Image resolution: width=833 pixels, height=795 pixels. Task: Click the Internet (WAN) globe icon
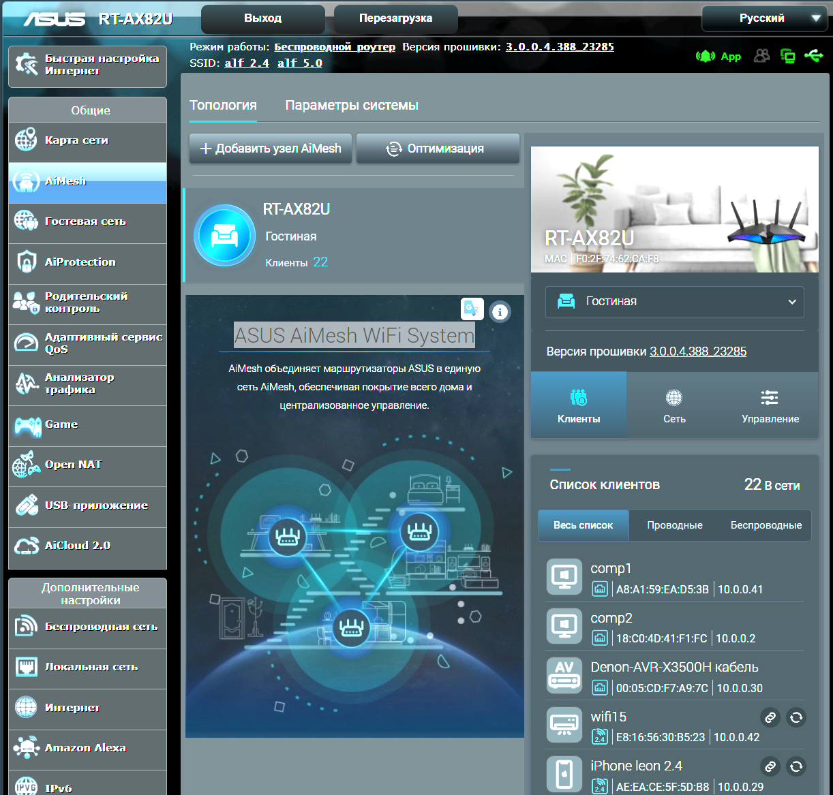[x=27, y=707]
